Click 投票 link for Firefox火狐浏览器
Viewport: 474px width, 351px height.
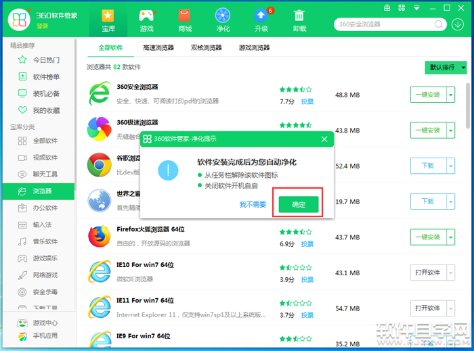pos(307,244)
